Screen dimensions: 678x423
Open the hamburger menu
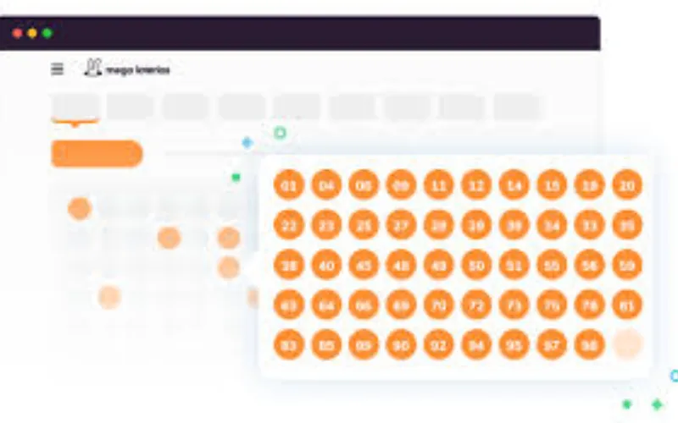(x=57, y=69)
